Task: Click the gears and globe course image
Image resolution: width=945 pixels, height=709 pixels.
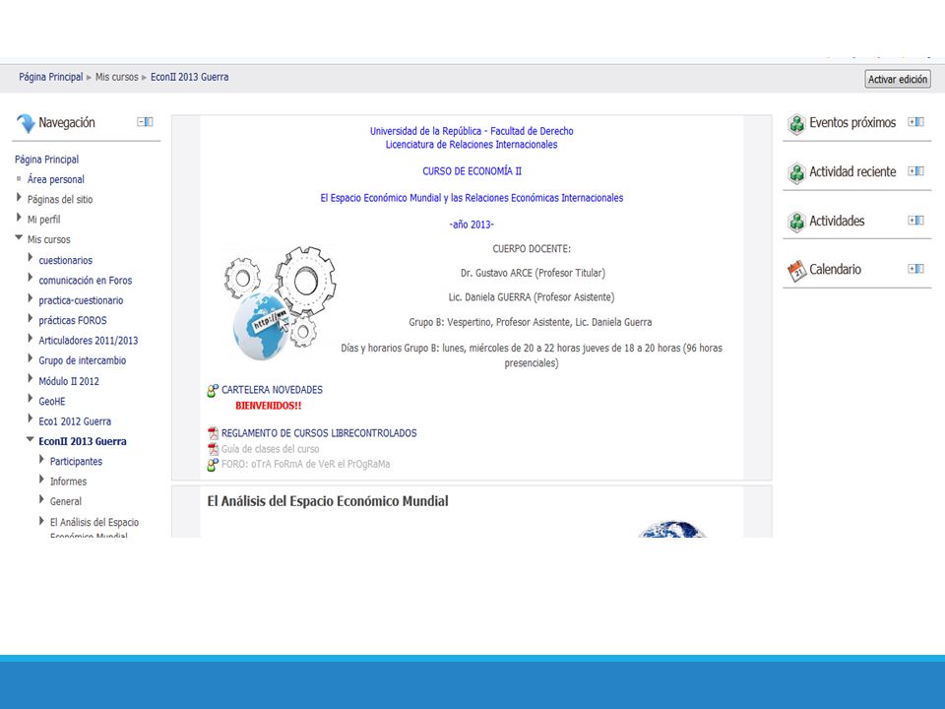Action: 280,303
